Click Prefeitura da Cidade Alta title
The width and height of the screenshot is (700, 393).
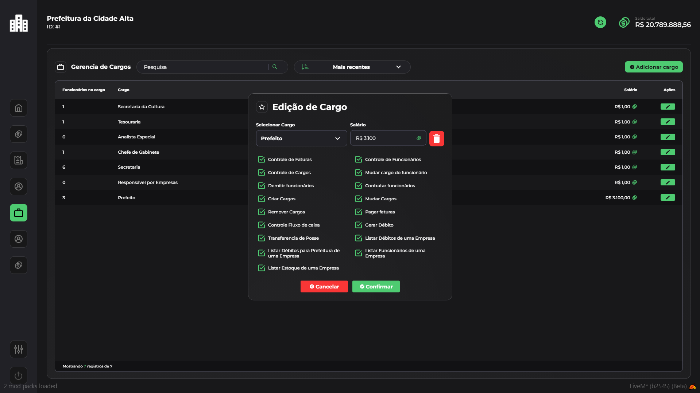coord(90,18)
